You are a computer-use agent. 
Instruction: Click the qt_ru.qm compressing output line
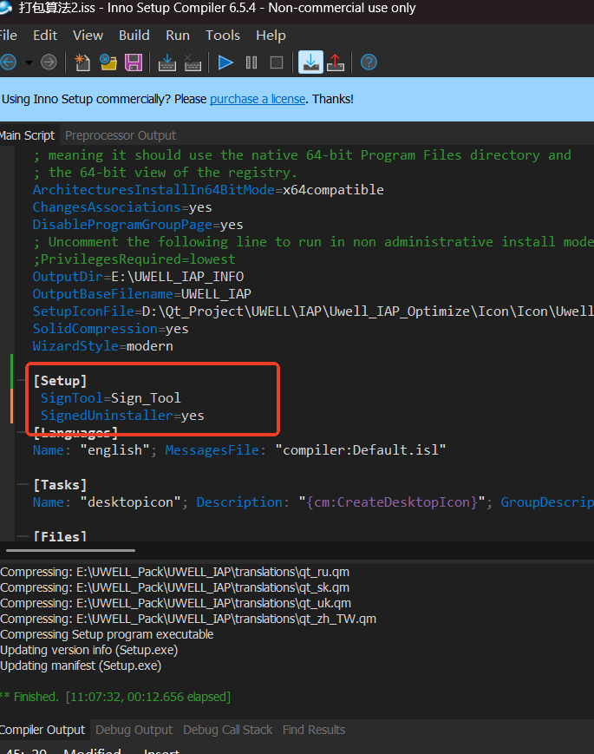click(175, 573)
